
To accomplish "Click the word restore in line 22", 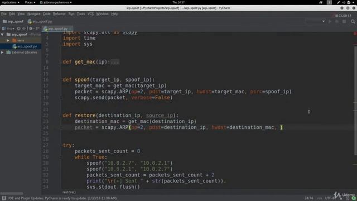I will pyautogui.click(x=85, y=116).
